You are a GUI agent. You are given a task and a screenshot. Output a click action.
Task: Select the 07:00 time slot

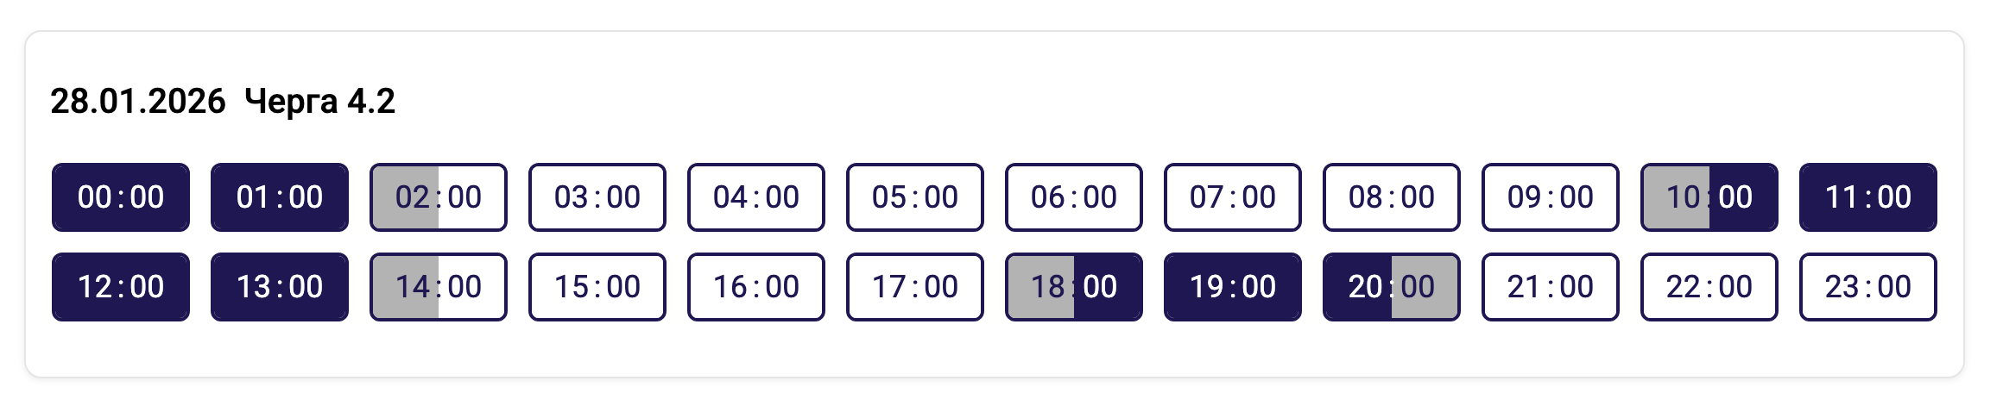1233,197
